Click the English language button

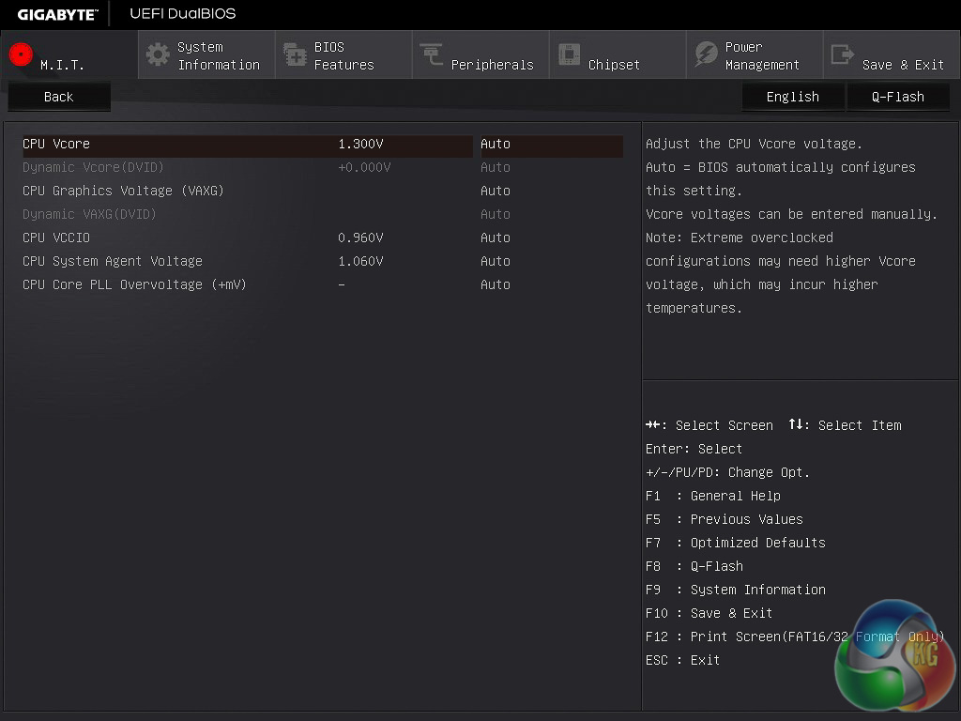pos(792,97)
